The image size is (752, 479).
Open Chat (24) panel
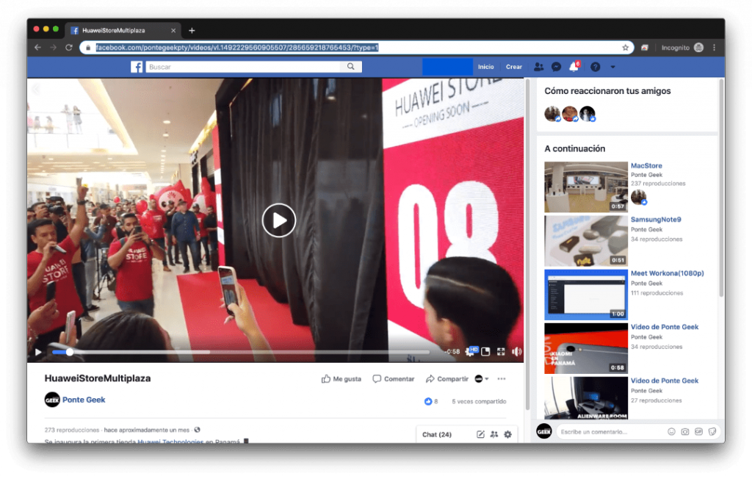tap(436, 434)
